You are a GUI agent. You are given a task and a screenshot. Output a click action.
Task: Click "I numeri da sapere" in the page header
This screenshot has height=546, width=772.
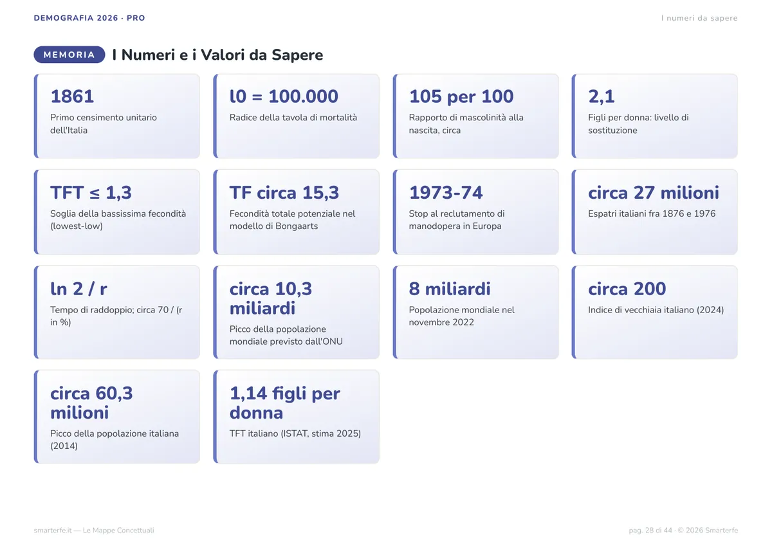point(699,18)
